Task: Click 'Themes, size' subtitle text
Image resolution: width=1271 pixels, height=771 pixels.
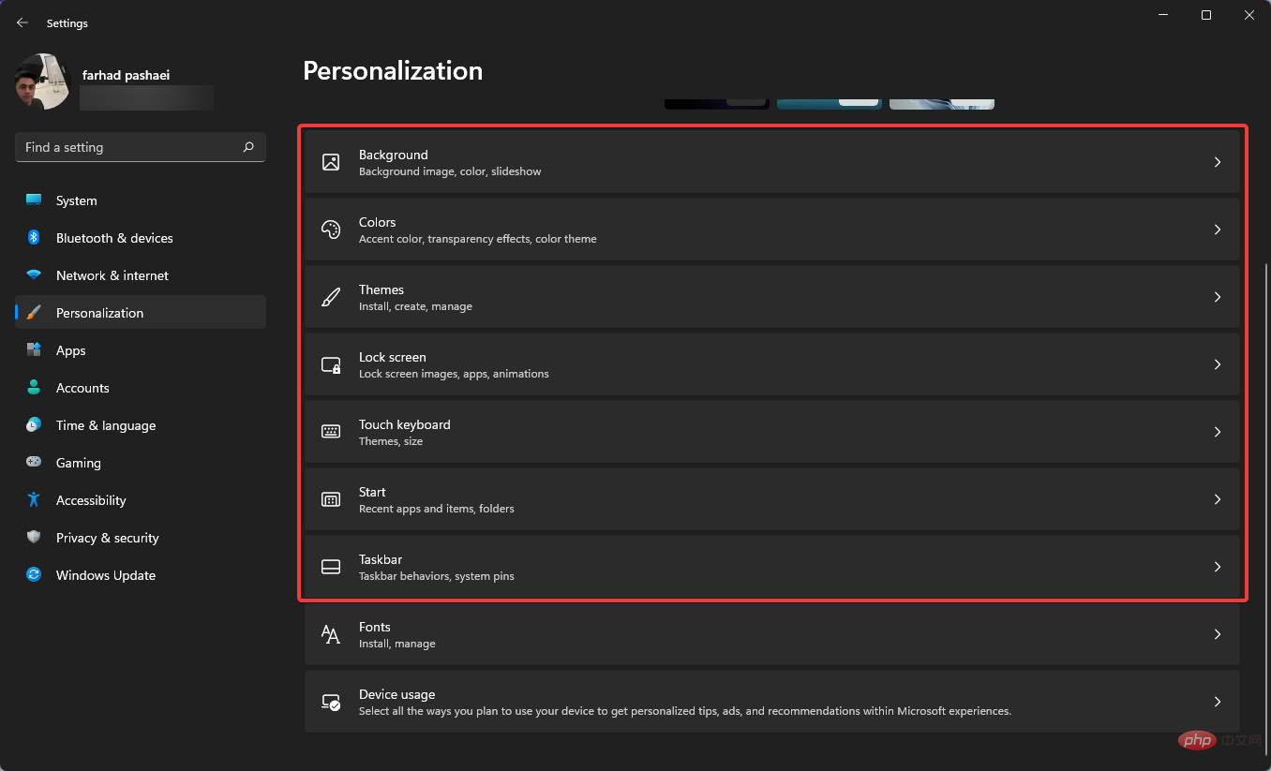Action: [391, 441]
